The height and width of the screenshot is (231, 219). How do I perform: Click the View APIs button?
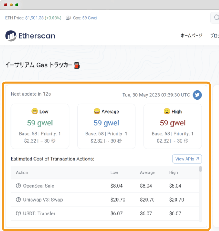point(187,159)
